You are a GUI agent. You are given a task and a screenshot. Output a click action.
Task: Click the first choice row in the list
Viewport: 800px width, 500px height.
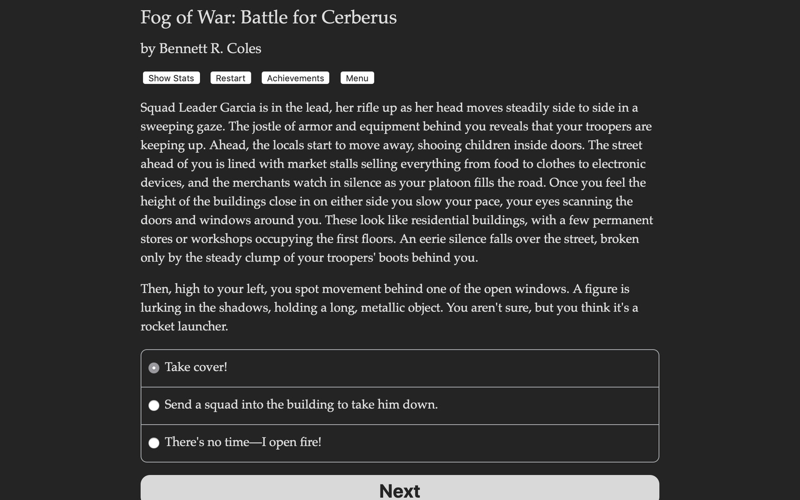click(x=400, y=368)
